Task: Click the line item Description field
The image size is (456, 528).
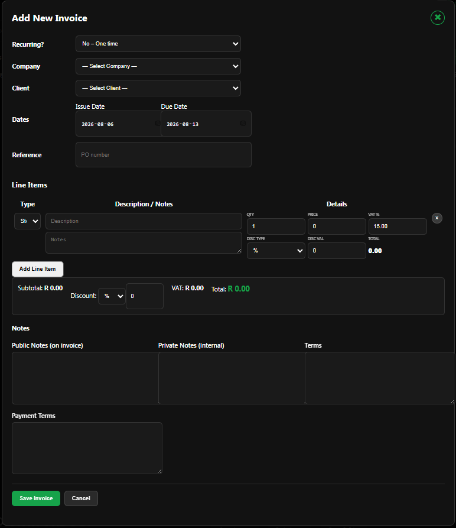Action: (144, 221)
